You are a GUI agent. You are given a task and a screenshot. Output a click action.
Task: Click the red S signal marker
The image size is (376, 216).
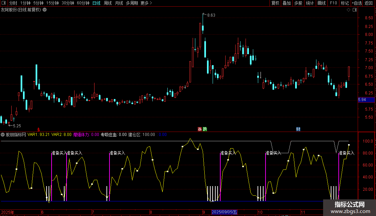39,130
